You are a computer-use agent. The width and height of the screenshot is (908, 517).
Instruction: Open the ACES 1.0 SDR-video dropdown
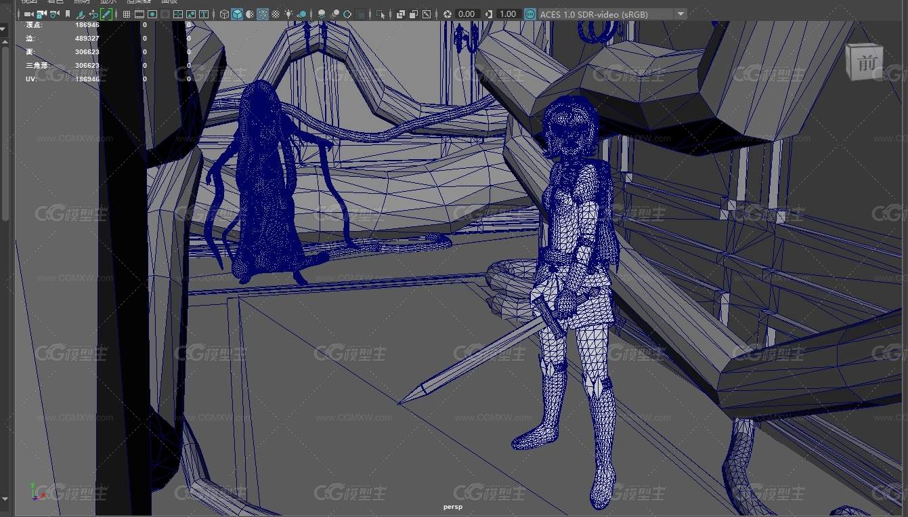(x=613, y=14)
